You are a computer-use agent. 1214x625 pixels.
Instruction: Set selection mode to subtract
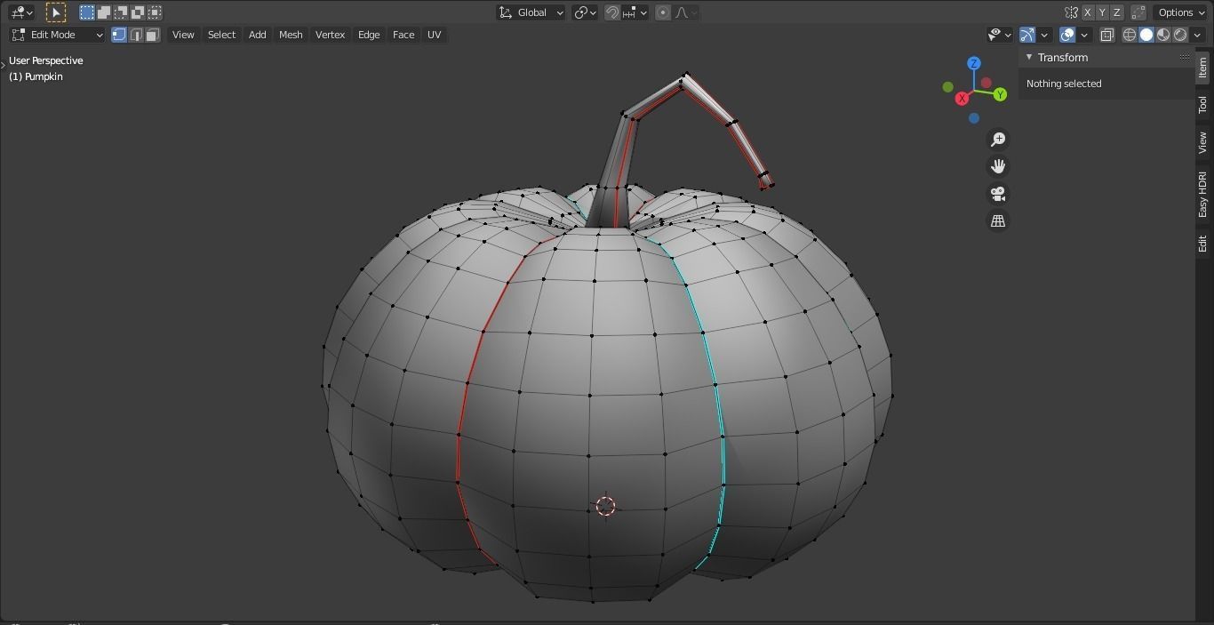121,12
